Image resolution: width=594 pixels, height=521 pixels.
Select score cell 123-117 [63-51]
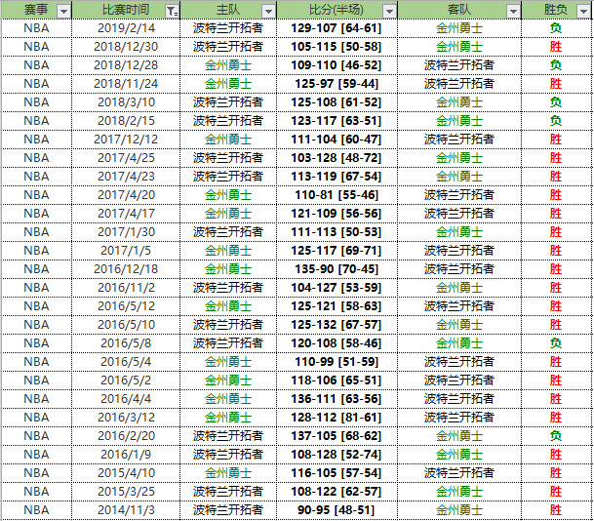click(x=337, y=121)
